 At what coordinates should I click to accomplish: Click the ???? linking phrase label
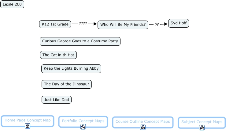point(83,24)
